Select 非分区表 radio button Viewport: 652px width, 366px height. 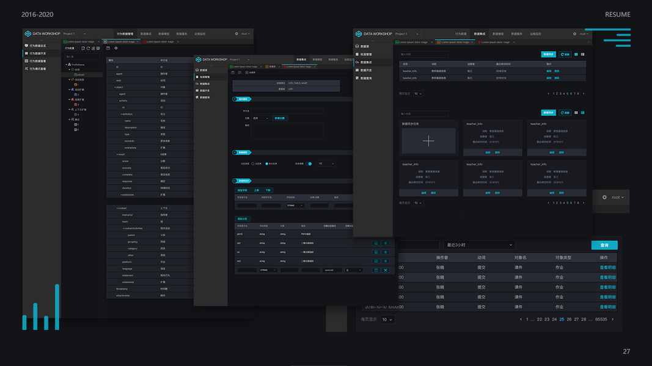coord(266,164)
